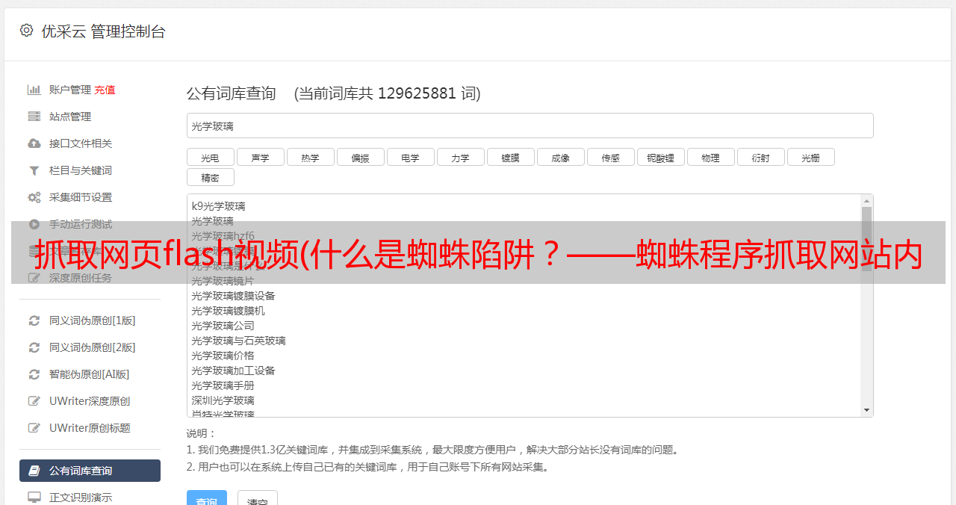Select 光学玻璃价格 in the results list
The height and width of the screenshot is (505, 956).
pos(223,356)
